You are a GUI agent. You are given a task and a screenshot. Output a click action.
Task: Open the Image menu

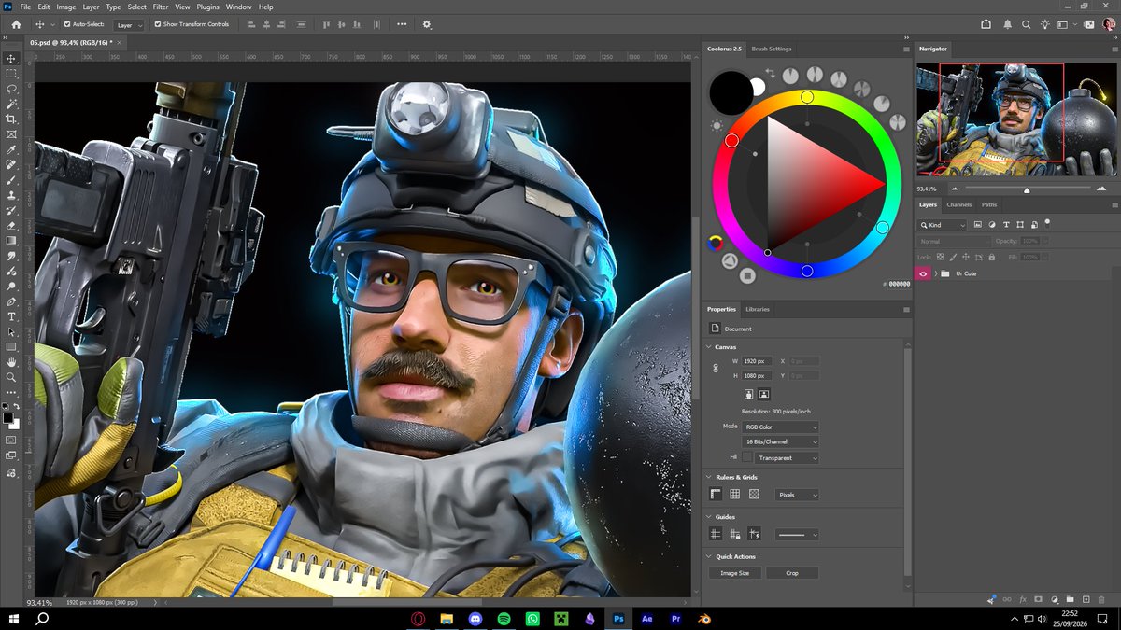(x=65, y=7)
